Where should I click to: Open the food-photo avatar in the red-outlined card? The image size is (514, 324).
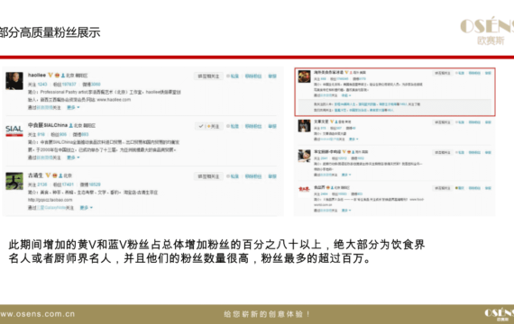(x=304, y=76)
